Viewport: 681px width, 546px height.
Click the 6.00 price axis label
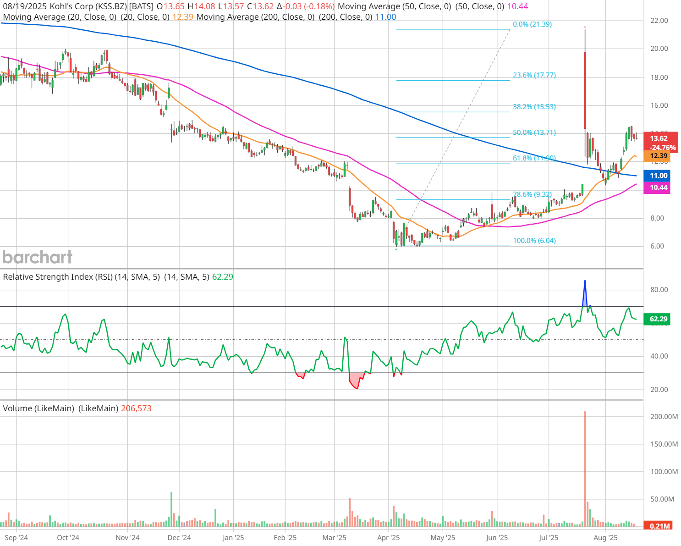[657, 246]
